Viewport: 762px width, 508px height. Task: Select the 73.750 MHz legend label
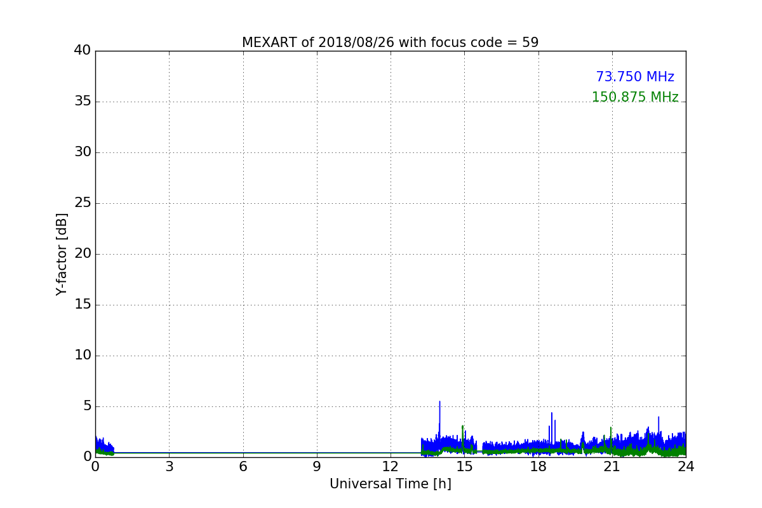click(x=635, y=77)
